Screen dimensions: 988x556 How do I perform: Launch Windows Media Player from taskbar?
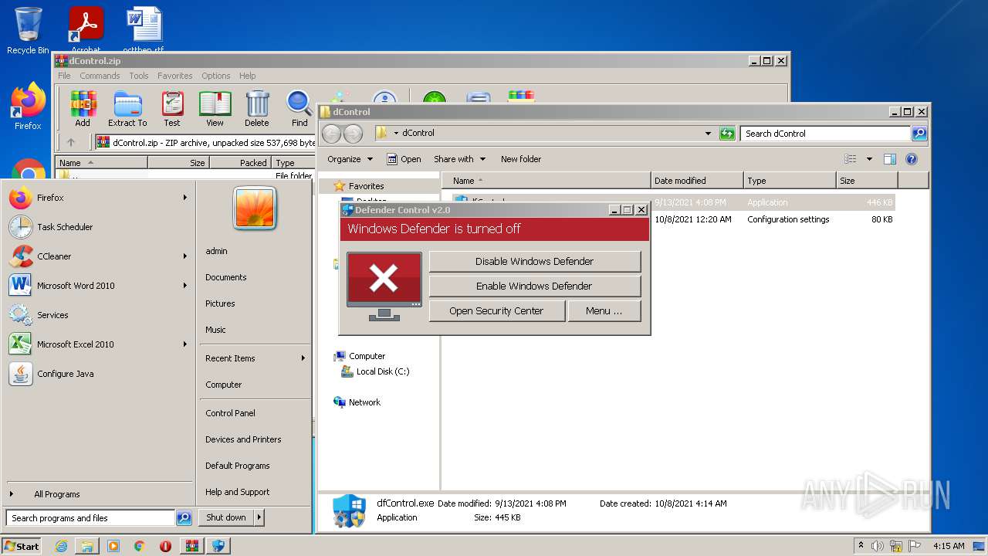point(113,546)
